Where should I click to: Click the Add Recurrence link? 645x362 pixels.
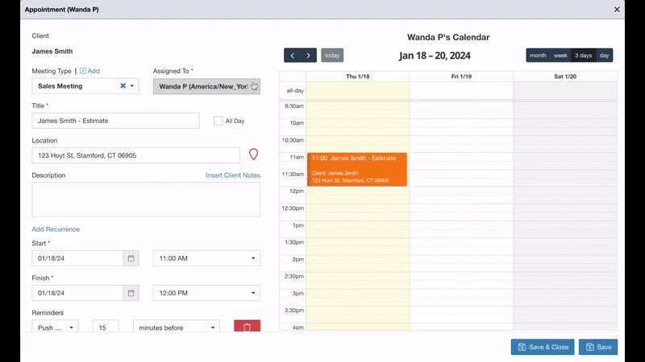pyautogui.click(x=56, y=229)
